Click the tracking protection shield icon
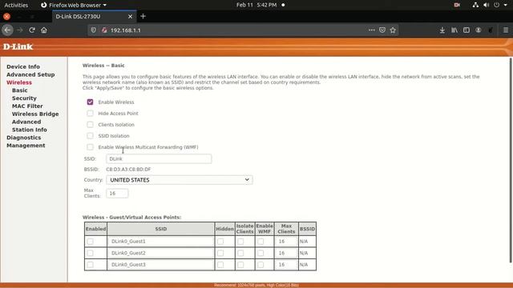The width and height of the screenshot is (513, 288). tap(94, 30)
